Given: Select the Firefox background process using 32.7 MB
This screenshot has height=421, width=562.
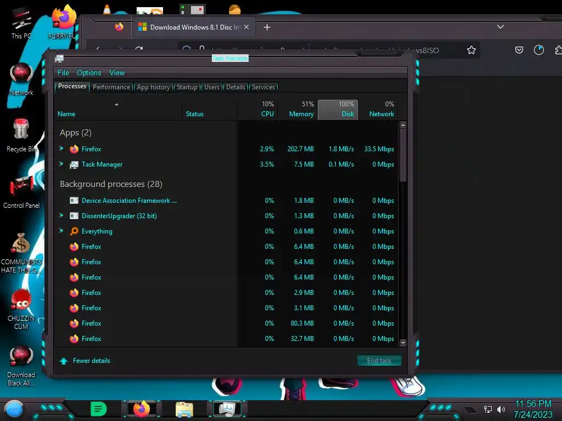Looking at the screenshot, I should click(x=226, y=339).
